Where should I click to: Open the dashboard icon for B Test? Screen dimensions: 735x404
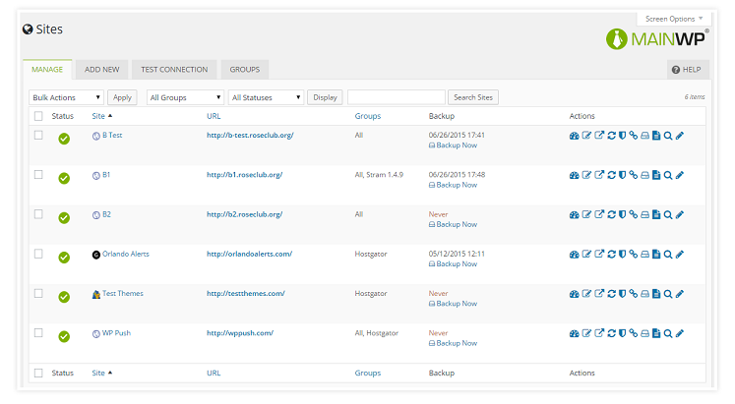click(x=575, y=136)
